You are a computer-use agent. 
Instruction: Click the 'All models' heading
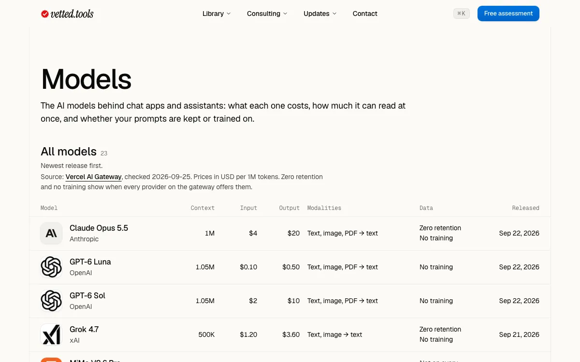tap(69, 152)
